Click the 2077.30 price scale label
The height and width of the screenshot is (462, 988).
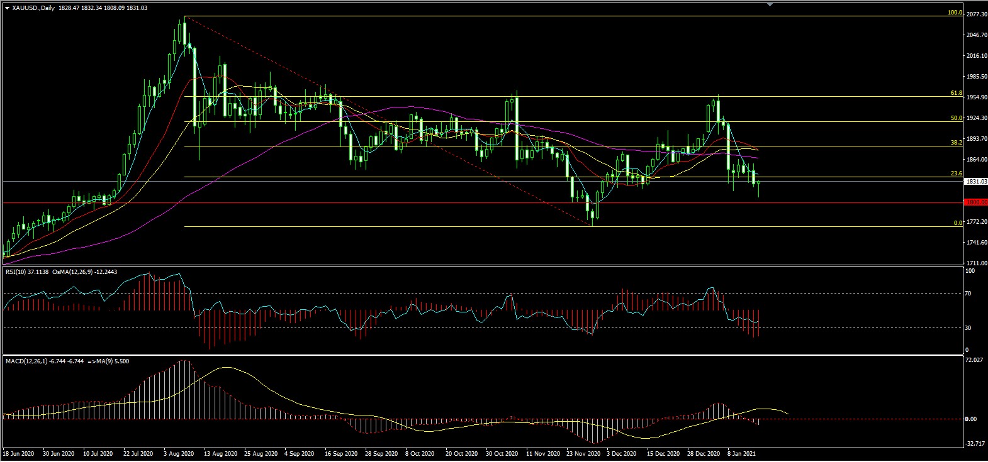(976, 14)
